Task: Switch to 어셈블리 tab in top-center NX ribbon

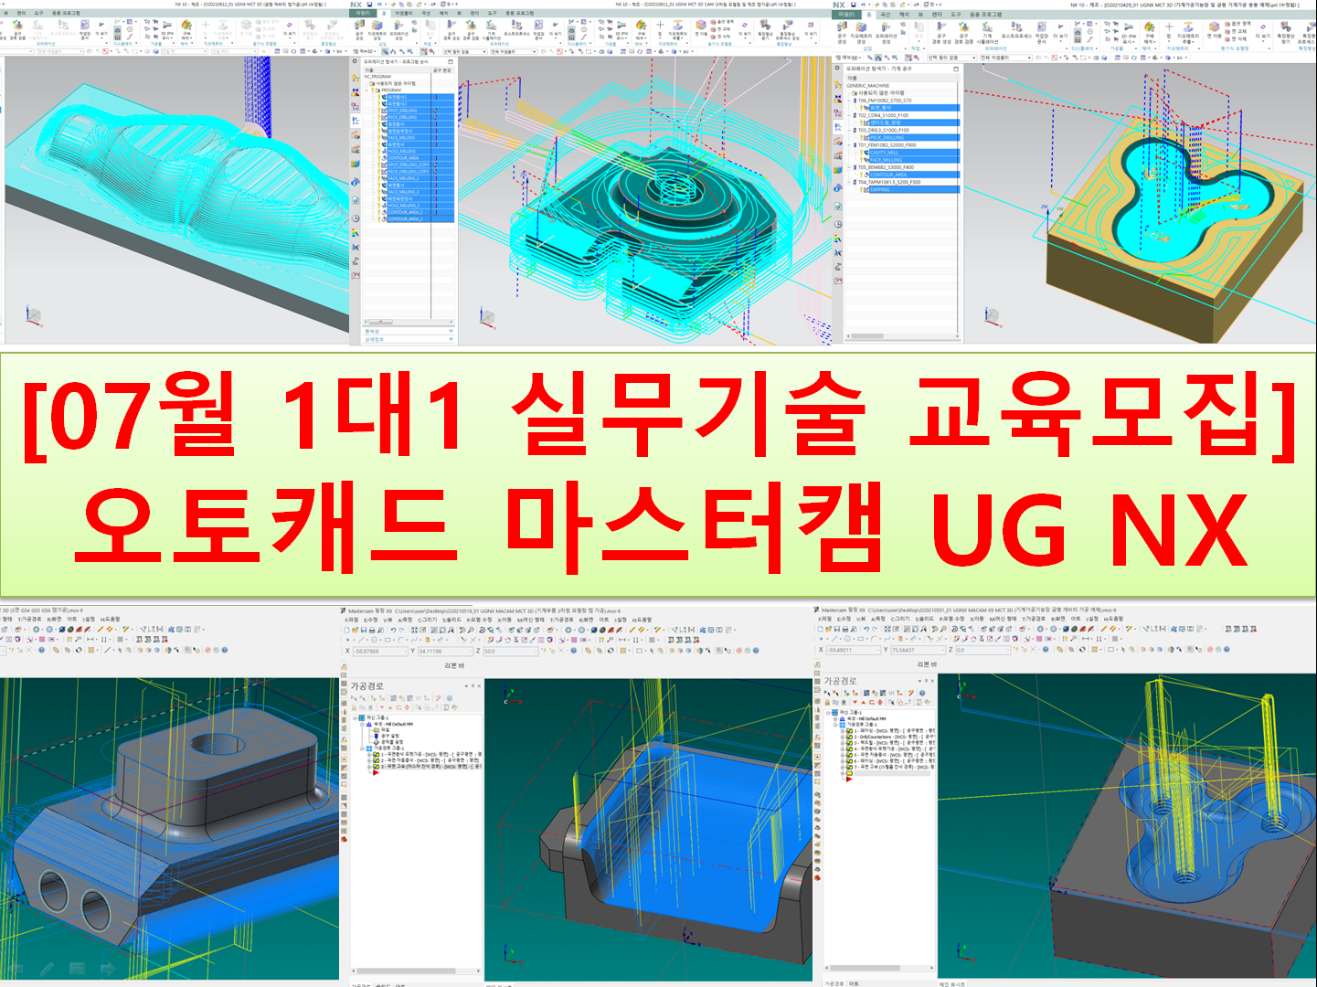Action: click(403, 13)
